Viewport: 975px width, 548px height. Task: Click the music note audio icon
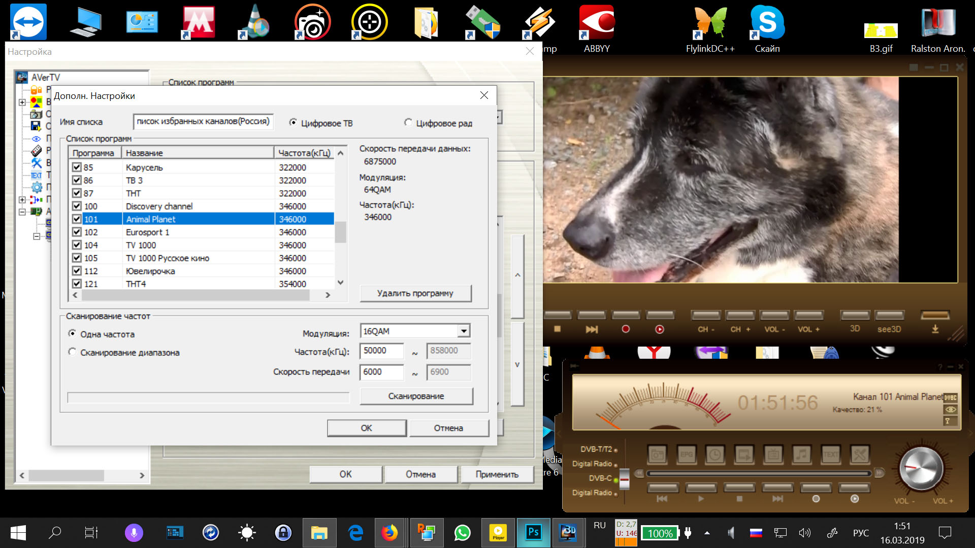pyautogui.click(x=802, y=455)
